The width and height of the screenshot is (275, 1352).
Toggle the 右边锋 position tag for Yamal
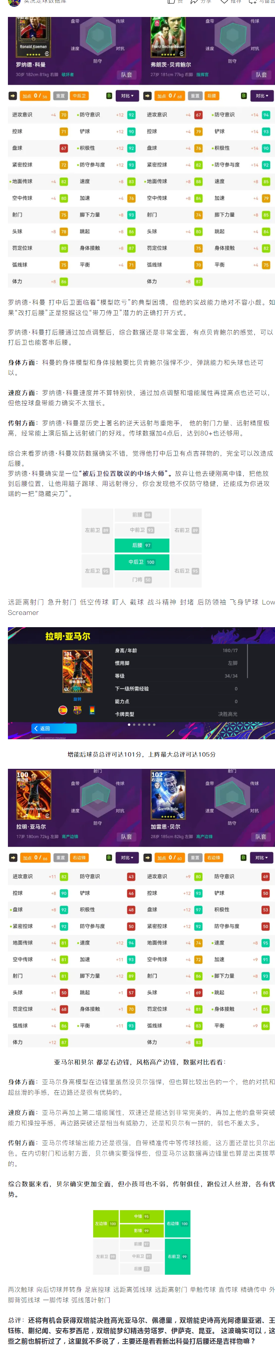coord(79,857)
